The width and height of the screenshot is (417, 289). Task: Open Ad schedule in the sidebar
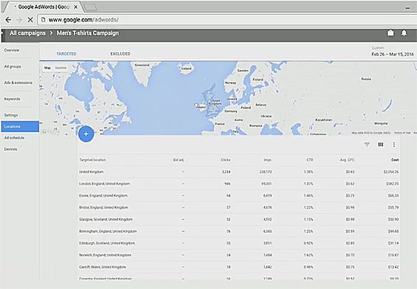pos(15,138)
